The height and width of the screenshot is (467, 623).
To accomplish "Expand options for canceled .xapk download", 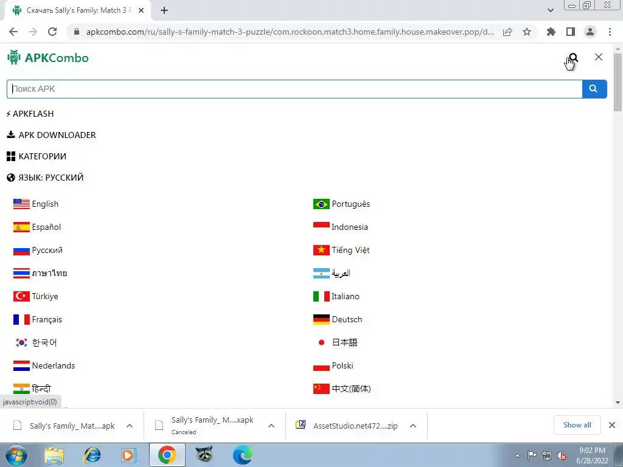I will [271, 426].
